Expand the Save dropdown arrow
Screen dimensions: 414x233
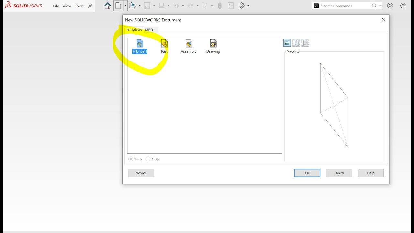154,6
